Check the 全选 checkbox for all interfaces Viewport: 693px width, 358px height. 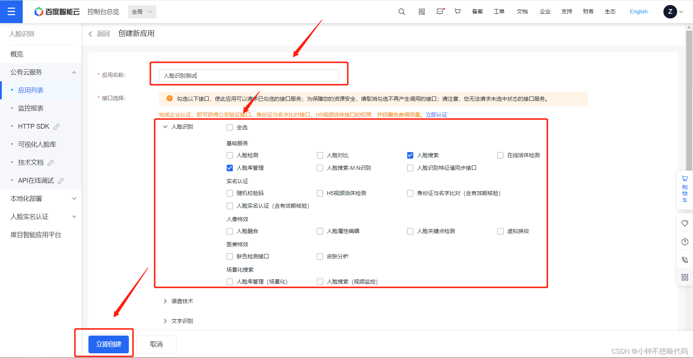coord(230,127)
